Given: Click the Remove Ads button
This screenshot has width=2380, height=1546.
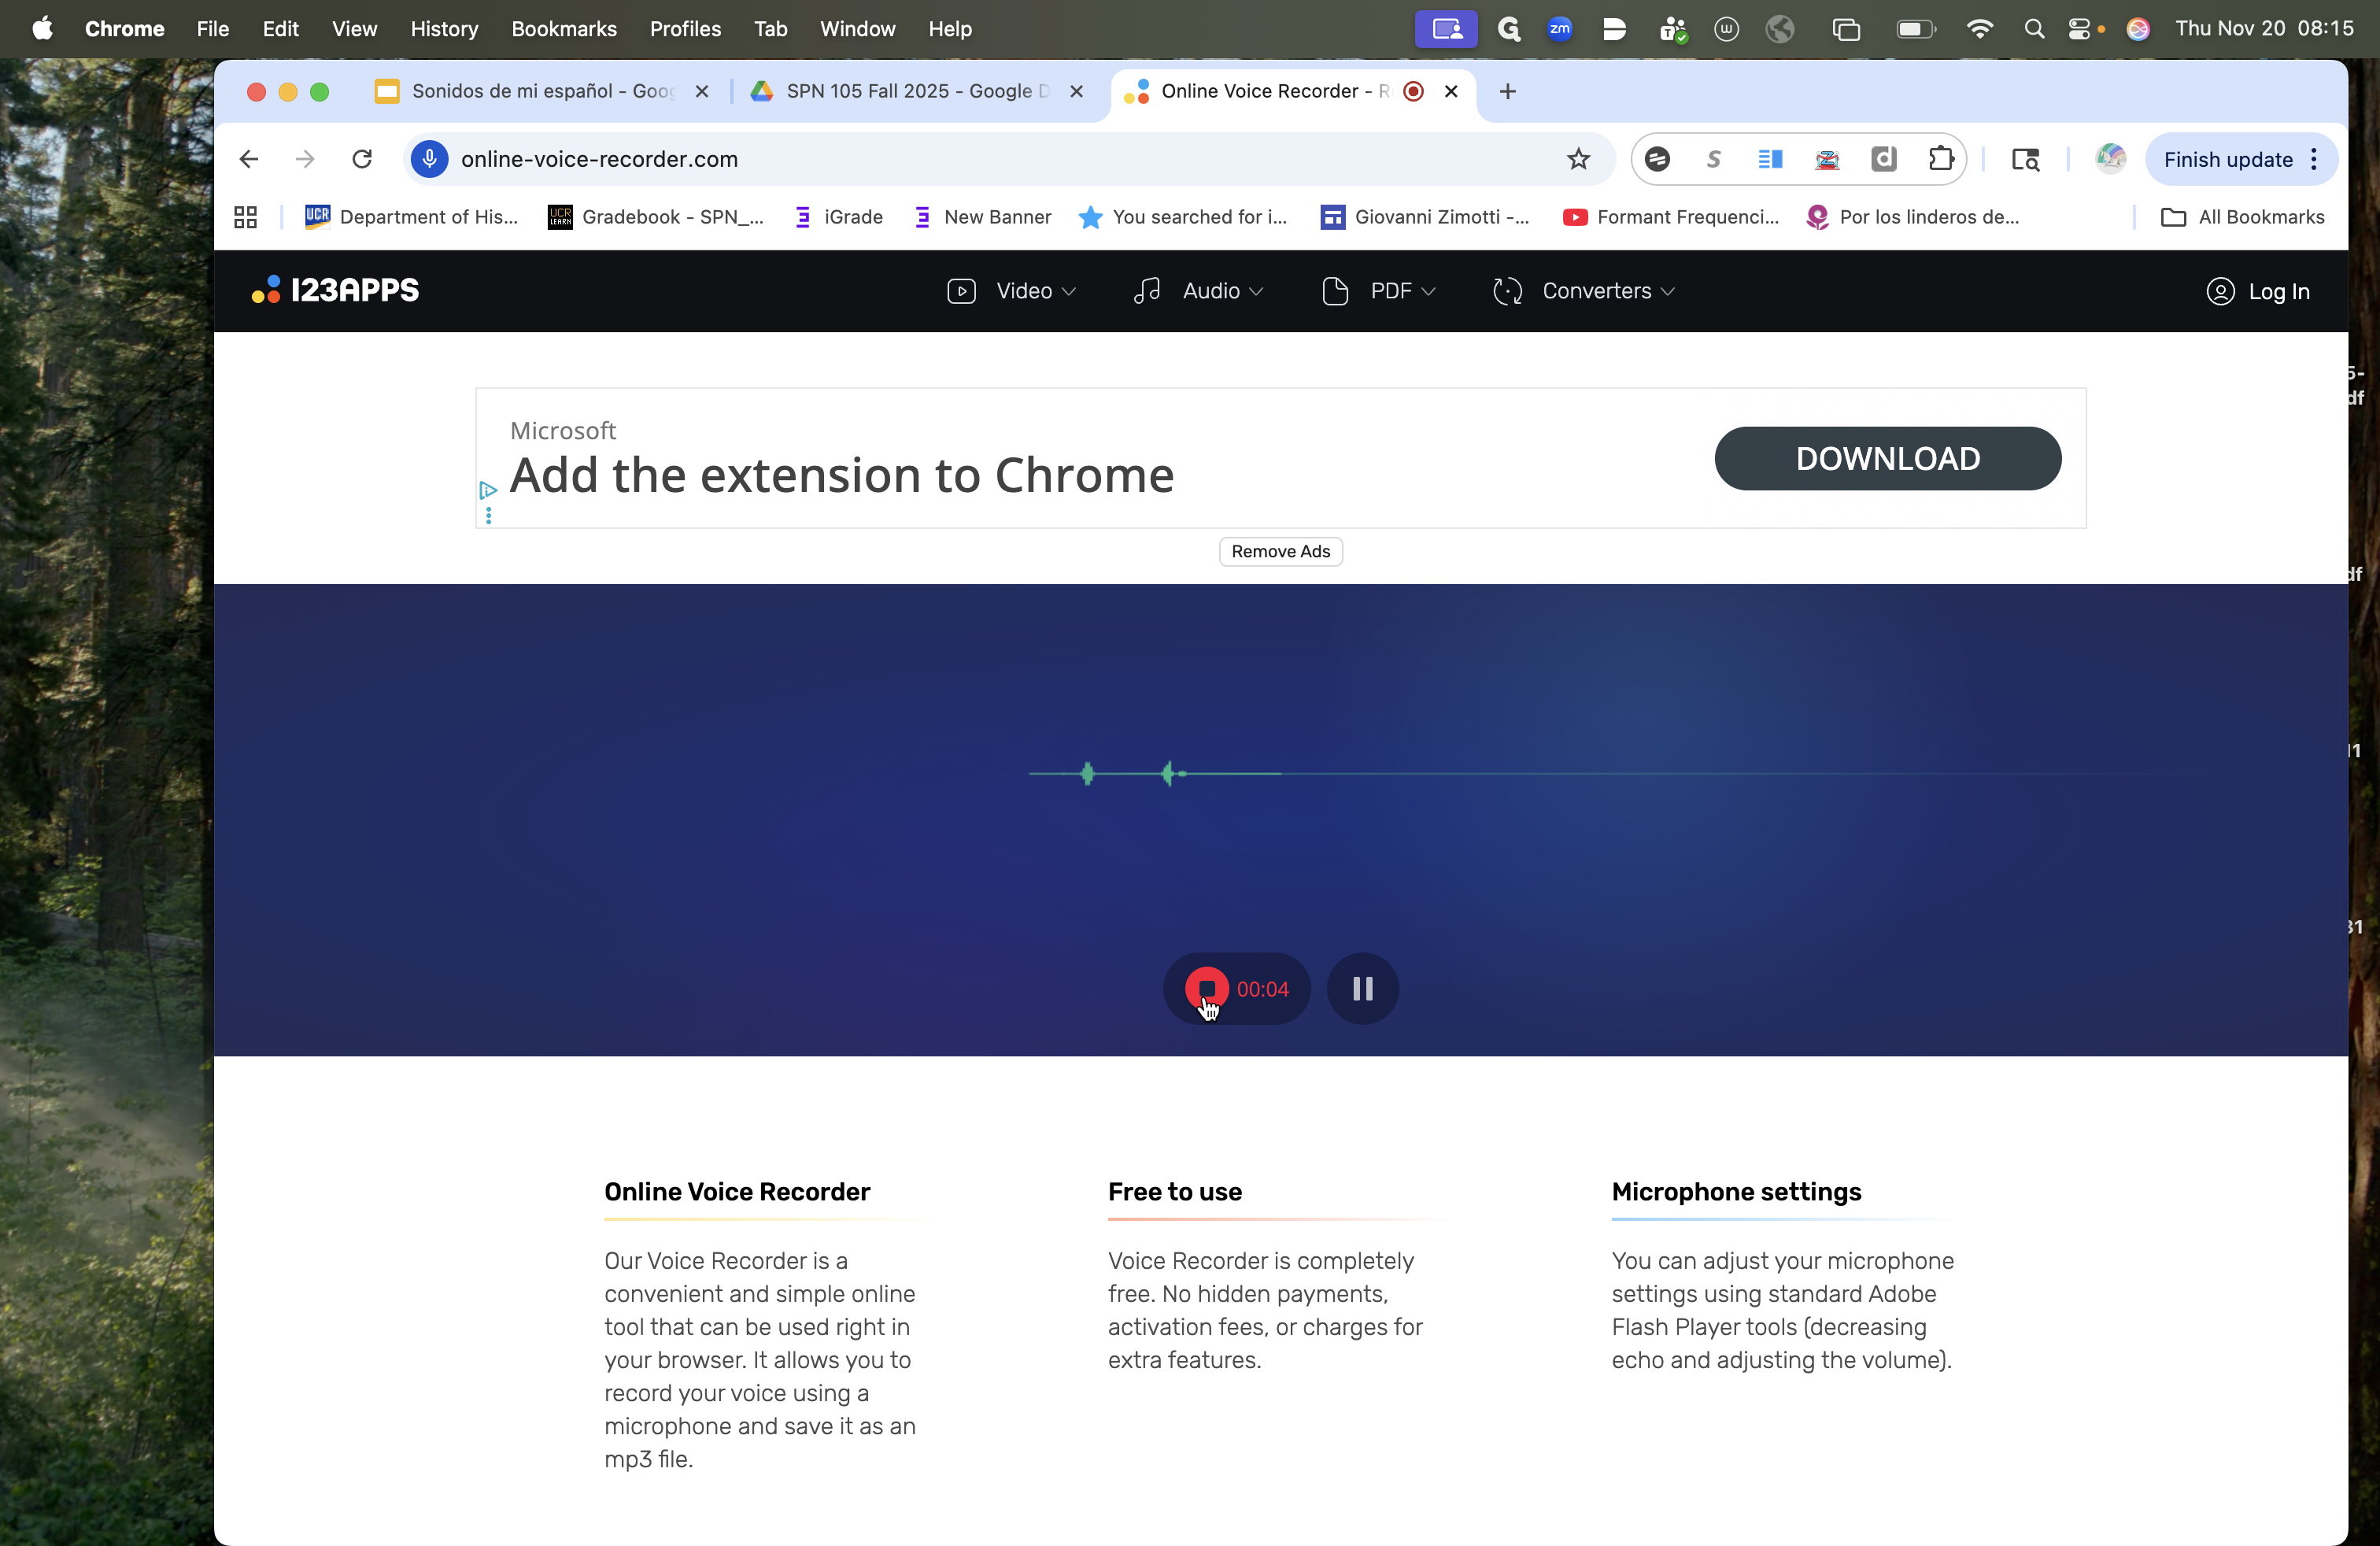Looking at the screenshot, I should [1280, 551].
